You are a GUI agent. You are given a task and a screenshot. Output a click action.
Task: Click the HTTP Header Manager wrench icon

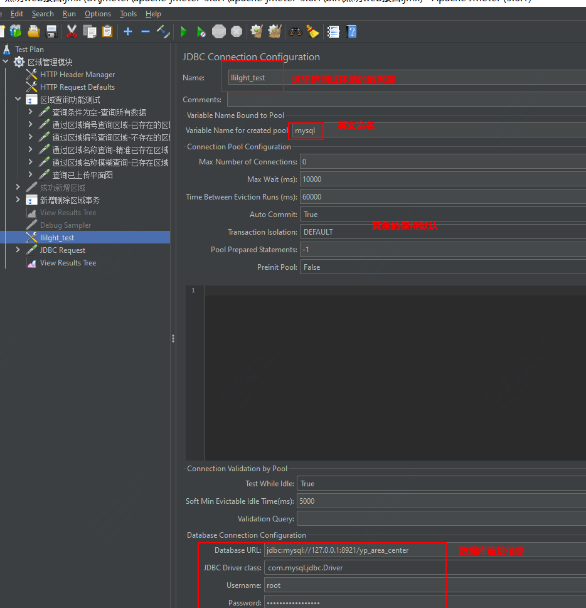tap(31, 74)
